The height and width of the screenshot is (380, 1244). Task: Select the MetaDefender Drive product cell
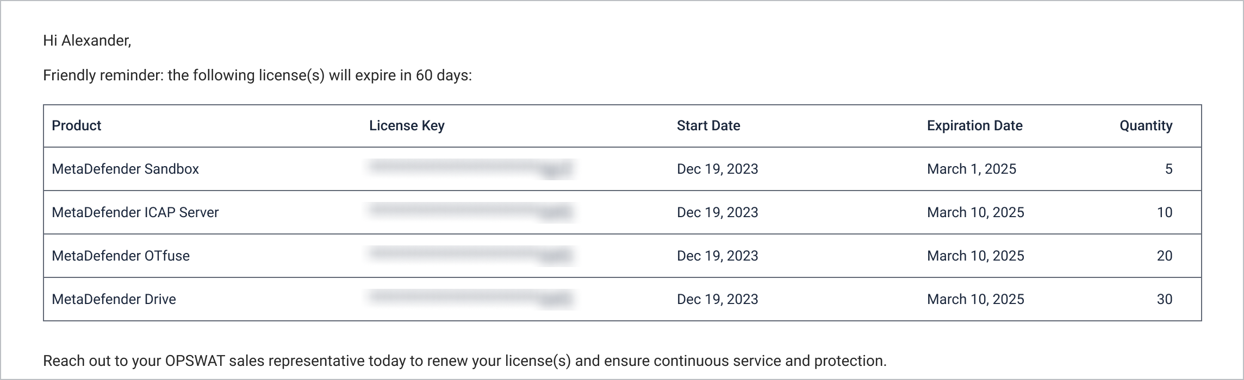(x=114, y=299)
